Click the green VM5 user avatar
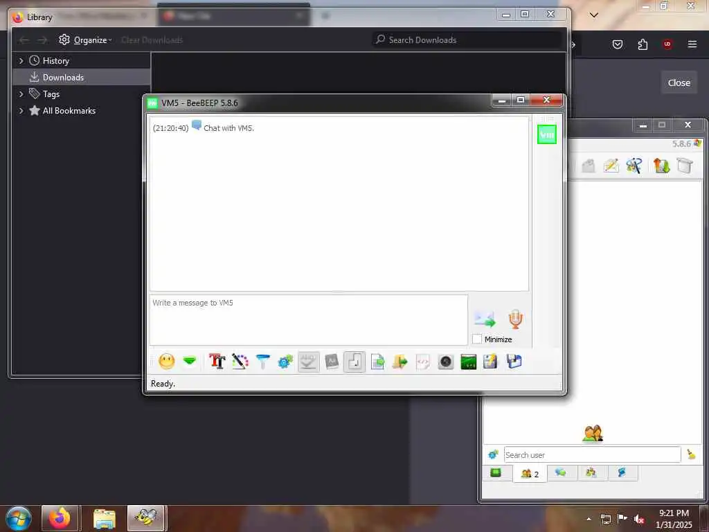The image size is (709, 532). tap(547, 134)
